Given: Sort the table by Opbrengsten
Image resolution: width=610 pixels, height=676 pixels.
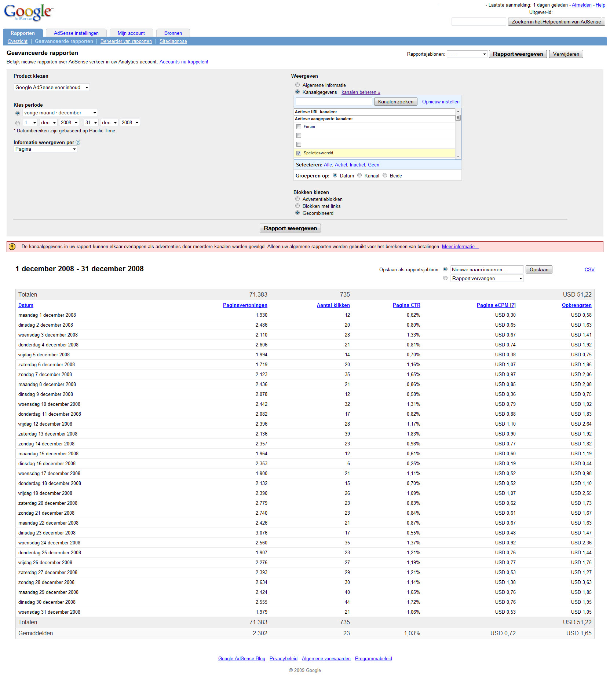Looking at the screenshot, I should pyautogui.click(x=577, y=305).
